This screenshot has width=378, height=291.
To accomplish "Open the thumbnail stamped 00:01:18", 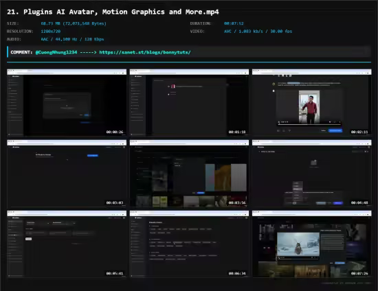I will [189, 102].
